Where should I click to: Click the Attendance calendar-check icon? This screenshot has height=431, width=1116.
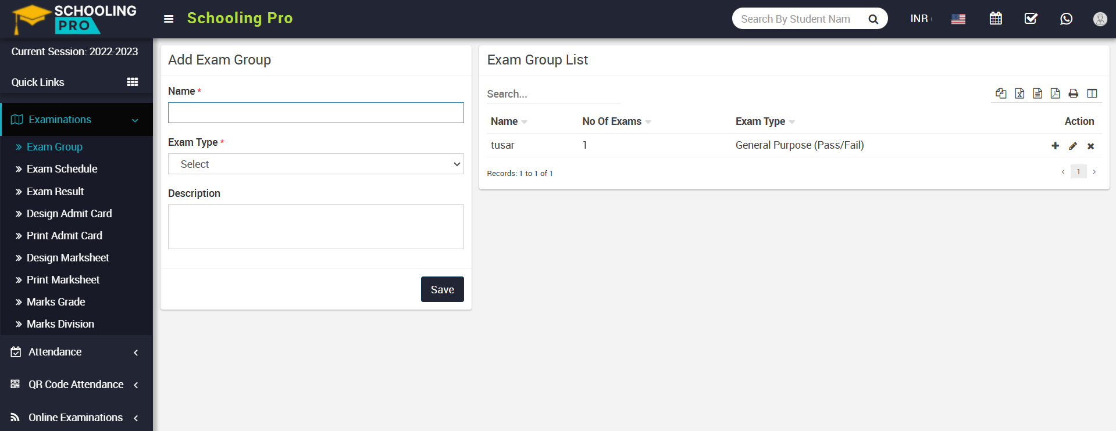pyautogui.click(x=16, y=352)
